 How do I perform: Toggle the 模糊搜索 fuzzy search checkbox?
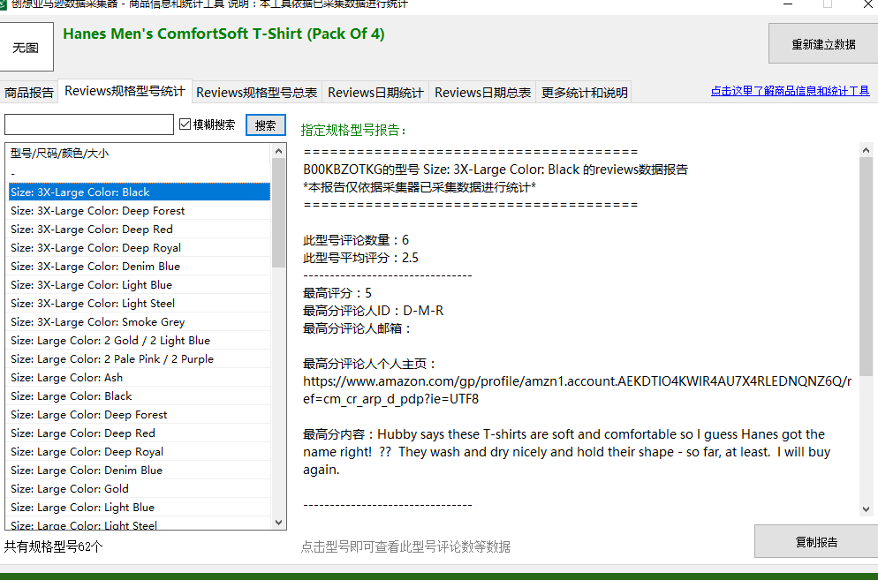tap(185, 124)
